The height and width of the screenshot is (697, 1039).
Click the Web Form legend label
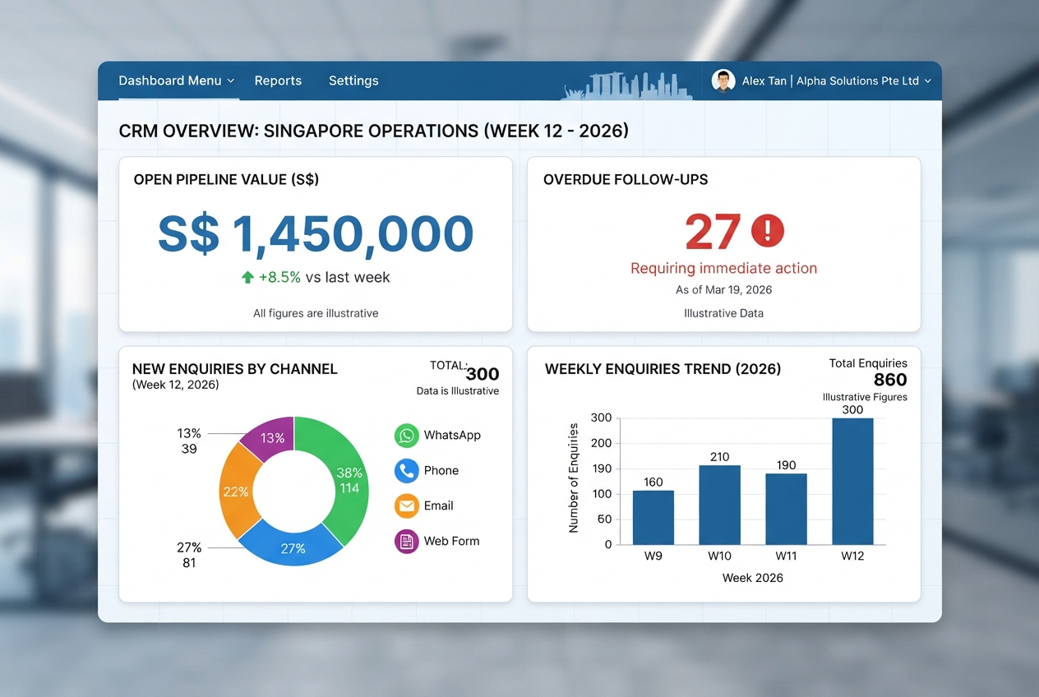tap(452, 542)
